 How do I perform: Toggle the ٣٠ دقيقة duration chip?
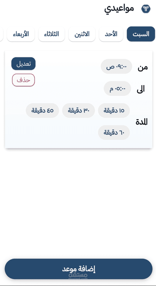coord(79,111)
